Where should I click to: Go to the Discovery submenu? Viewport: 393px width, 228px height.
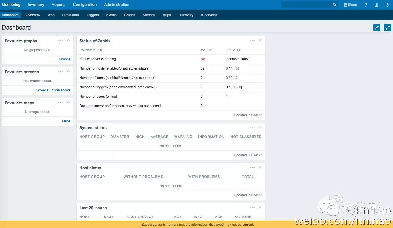coord(186,15)
